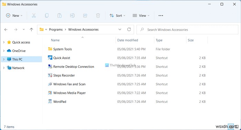
Task: Sort by the Name column header
Action: tap(55, 40)
